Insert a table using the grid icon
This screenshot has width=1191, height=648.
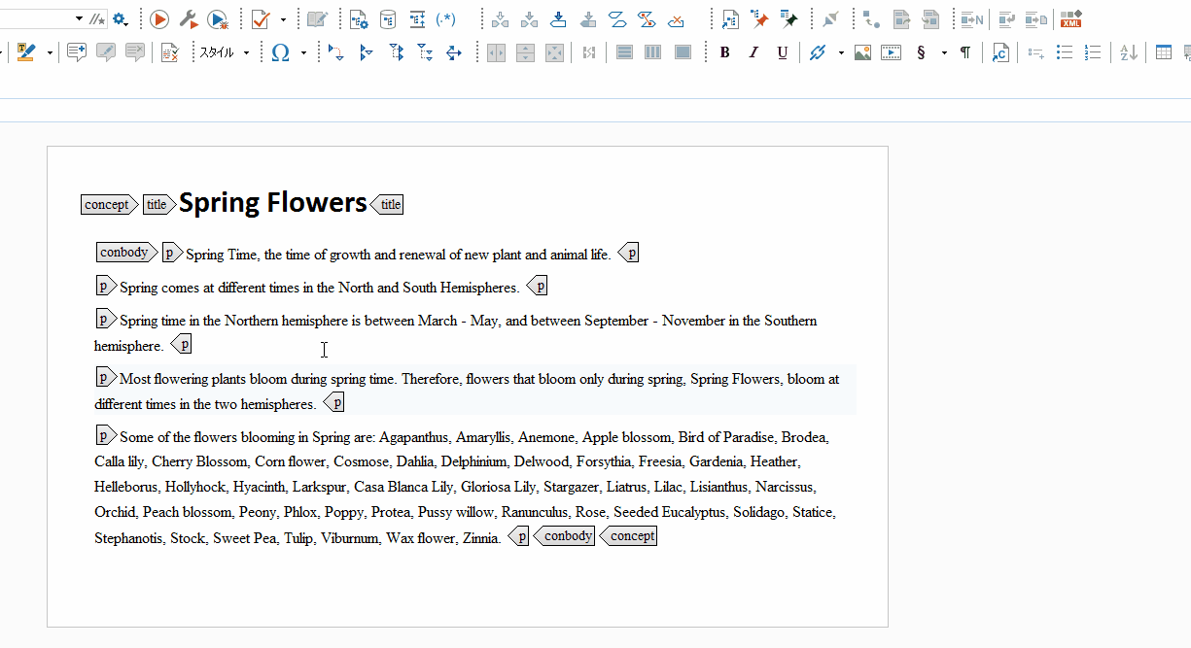(x=1164, y=52)
